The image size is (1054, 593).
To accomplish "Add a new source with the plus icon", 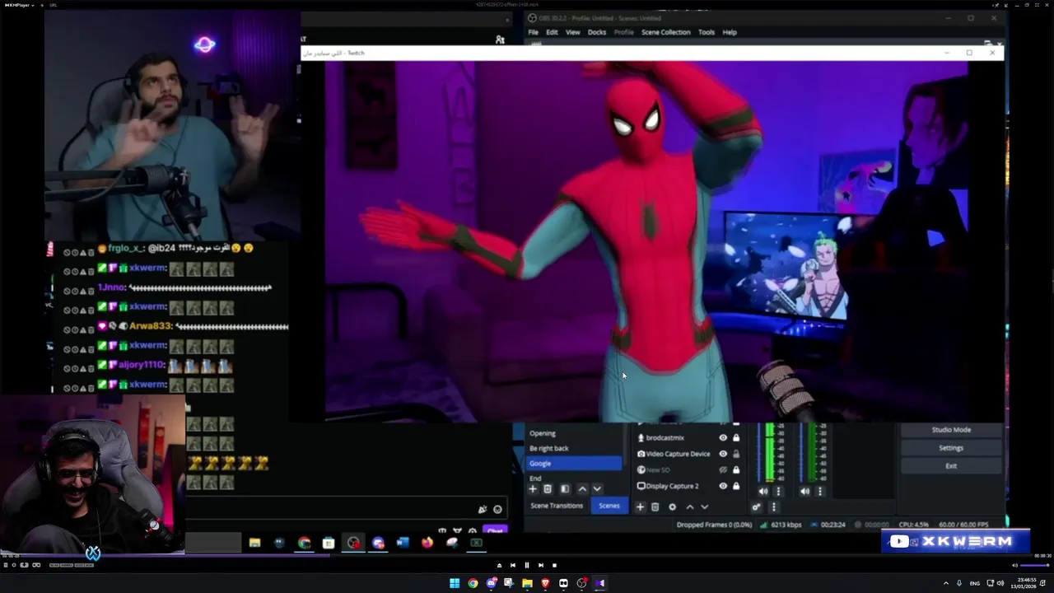I will (640, 507).
